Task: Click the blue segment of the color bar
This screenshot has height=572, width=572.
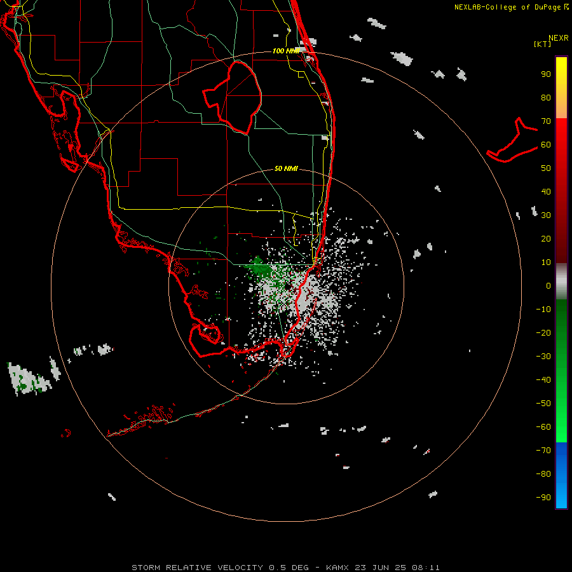Action: click(x=561, y=475)
